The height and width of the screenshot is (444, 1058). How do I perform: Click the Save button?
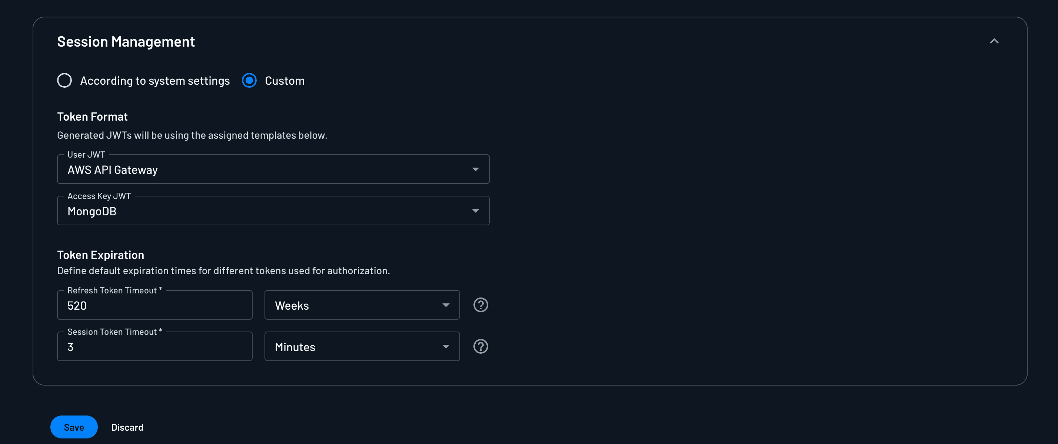click(x=74, y=427)
